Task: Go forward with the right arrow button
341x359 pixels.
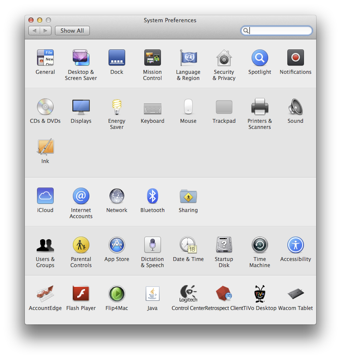Action: point(45,31)
